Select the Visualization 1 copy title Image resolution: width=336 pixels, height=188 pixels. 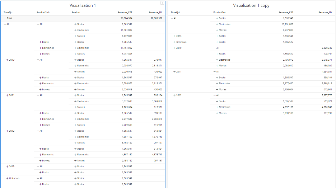tap(251, 5)
